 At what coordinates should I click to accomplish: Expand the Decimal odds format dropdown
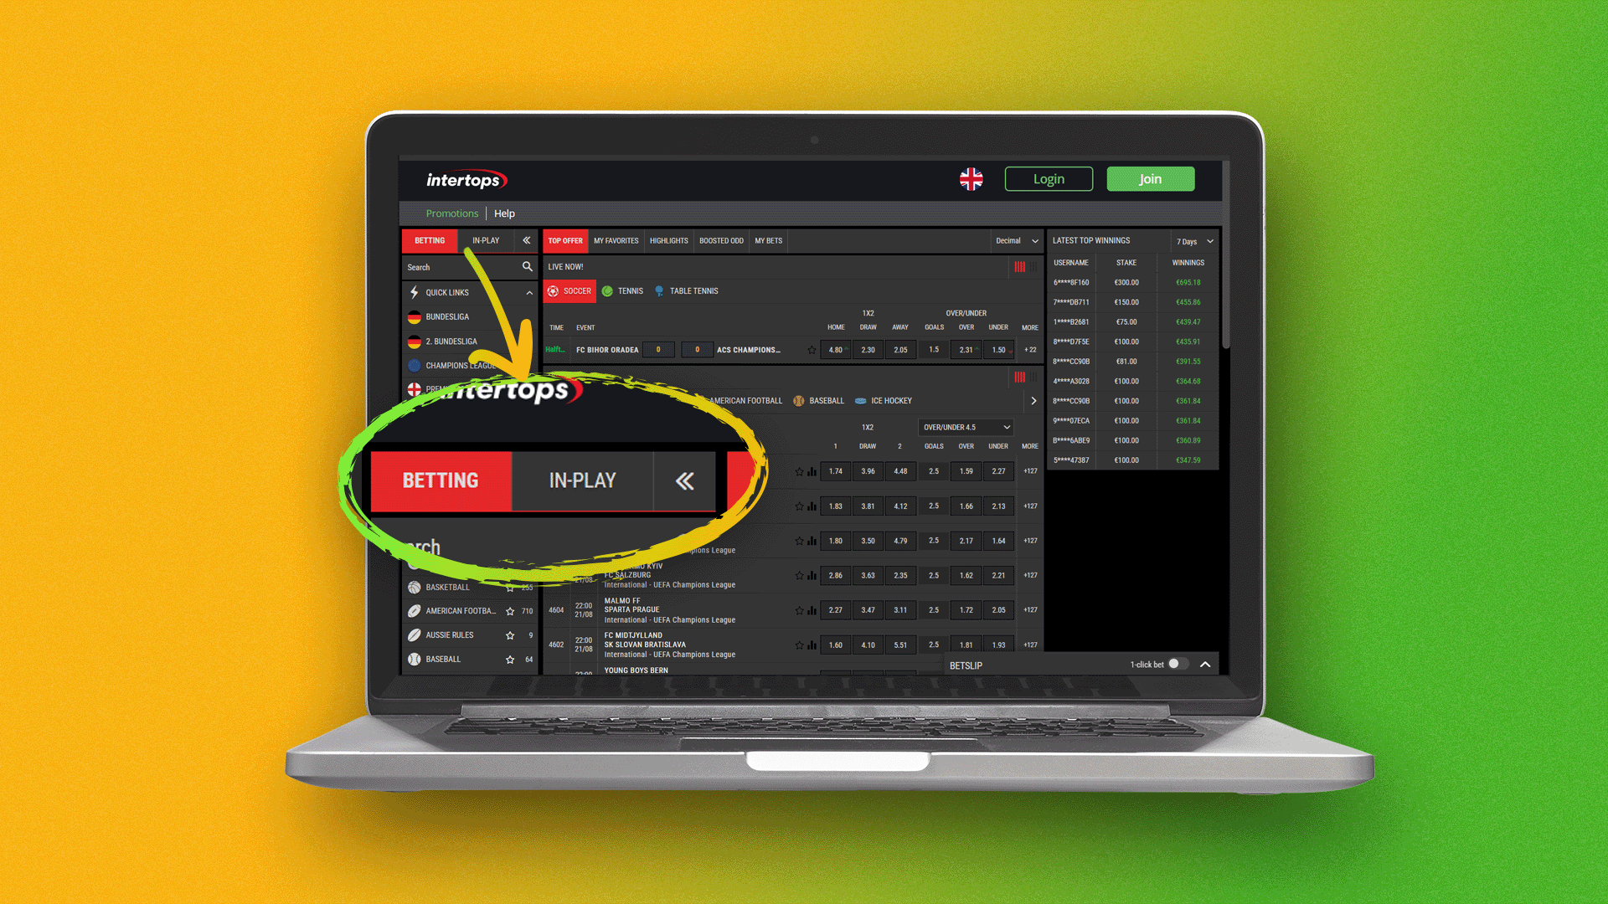coord(1014,240)
